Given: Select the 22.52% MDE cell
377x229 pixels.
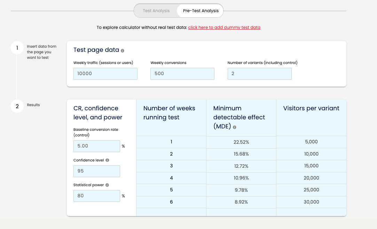Looking at the screenshot, I should [x=241, y=142].
